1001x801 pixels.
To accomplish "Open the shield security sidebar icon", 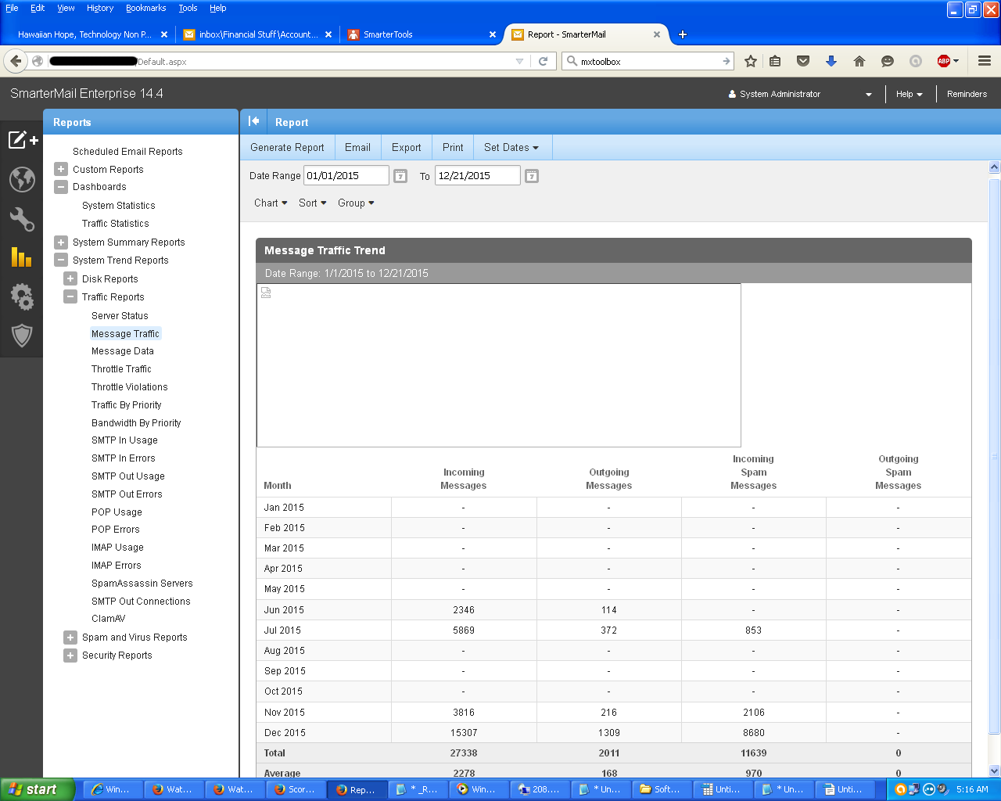I will tap(22, 336).
